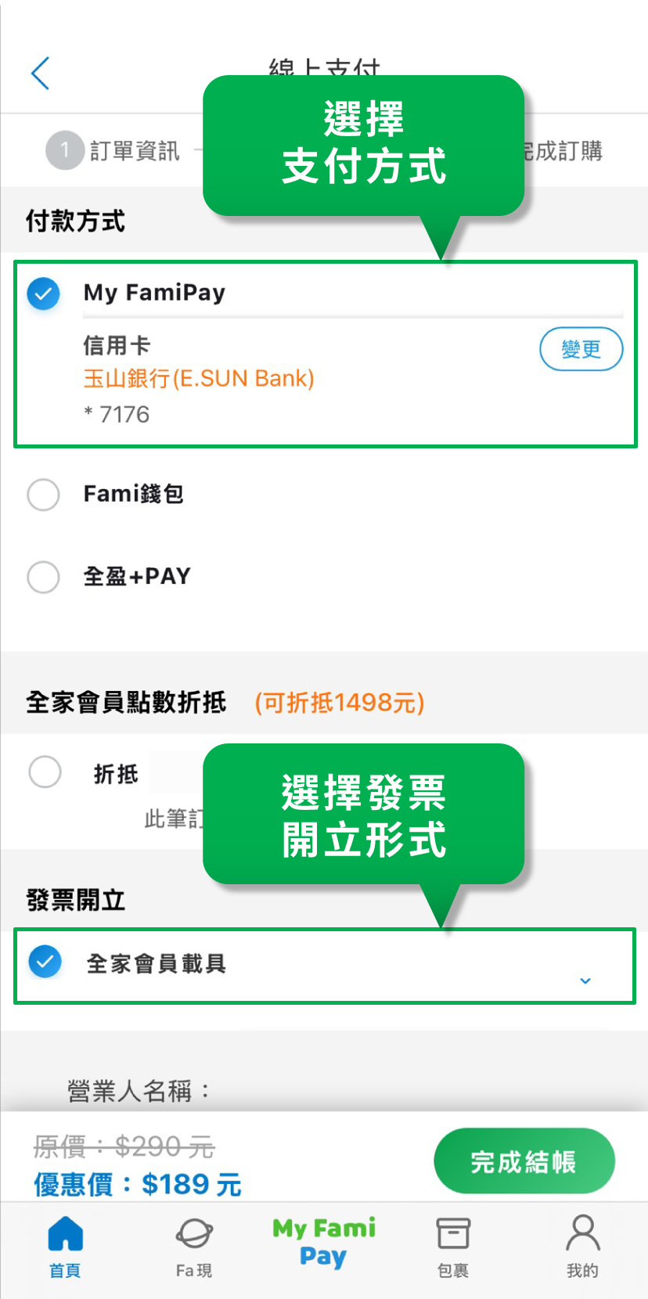Select My FamiPay payment radio
The height and width of the screenshot is (1299, 648).
(x=44, y=293)
